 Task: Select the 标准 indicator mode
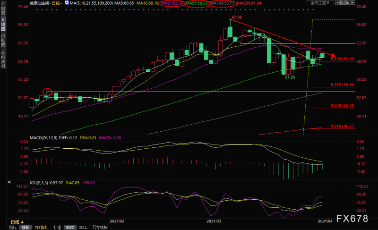tap(57, 227)
